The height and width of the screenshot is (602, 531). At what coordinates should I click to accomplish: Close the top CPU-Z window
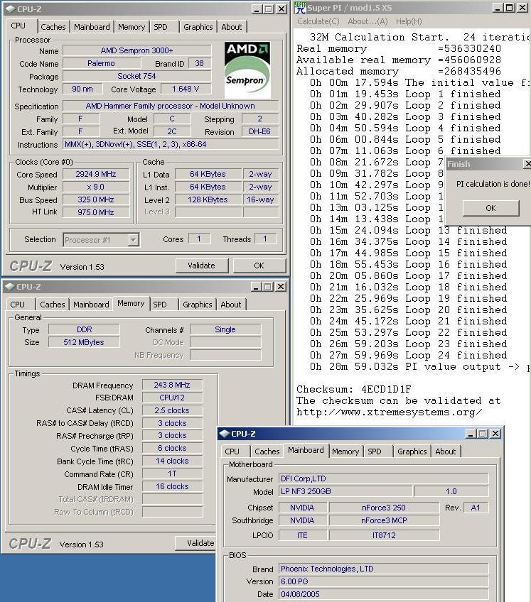click(281, 9)
